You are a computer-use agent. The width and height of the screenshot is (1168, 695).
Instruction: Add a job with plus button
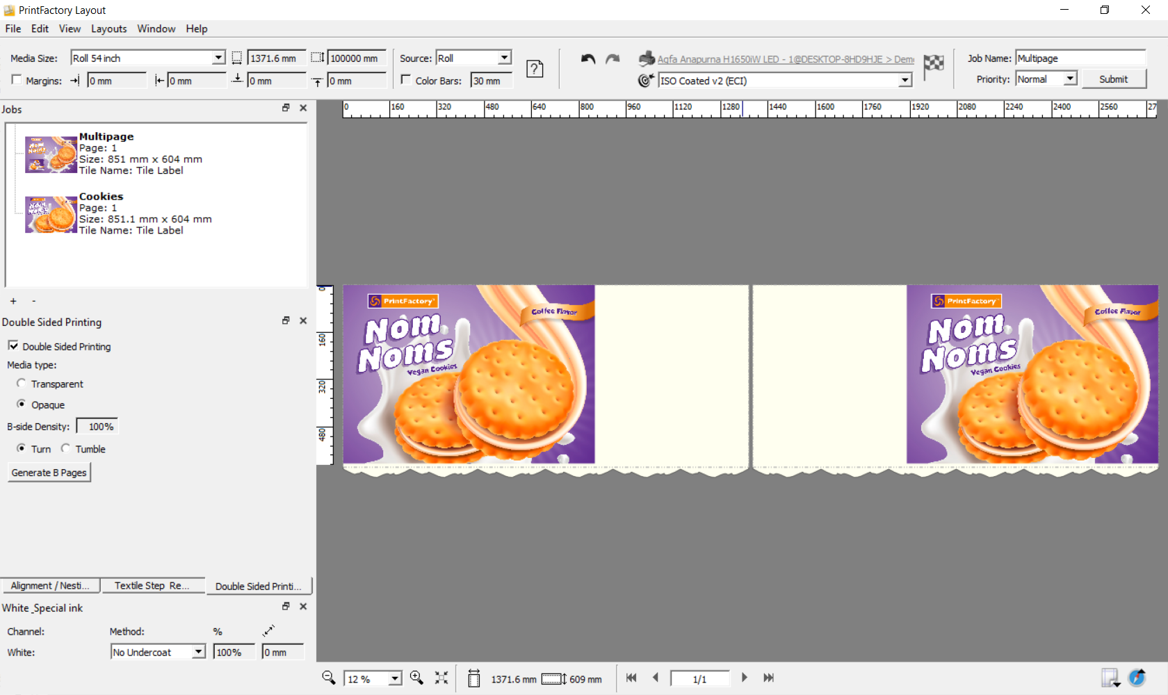click(x=13, y=301)
